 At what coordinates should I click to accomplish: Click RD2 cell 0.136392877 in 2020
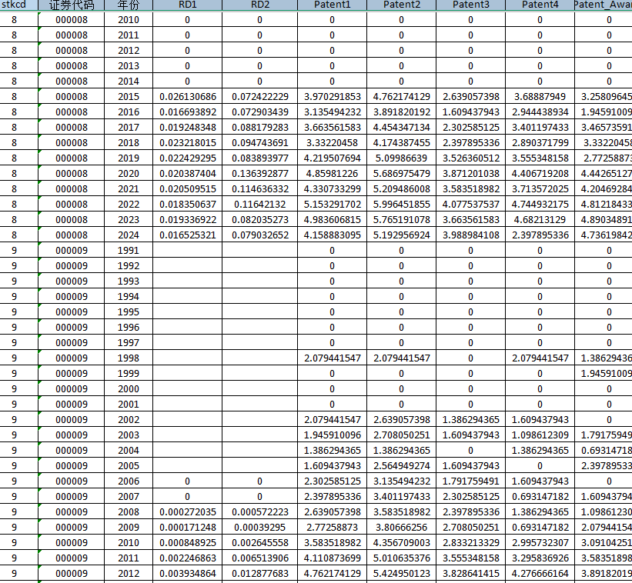[x=259, y=174]
